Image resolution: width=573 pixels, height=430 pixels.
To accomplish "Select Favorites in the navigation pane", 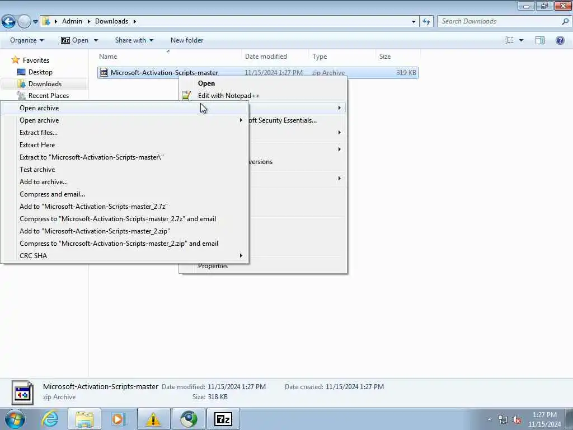I will (x=36, y=60).
